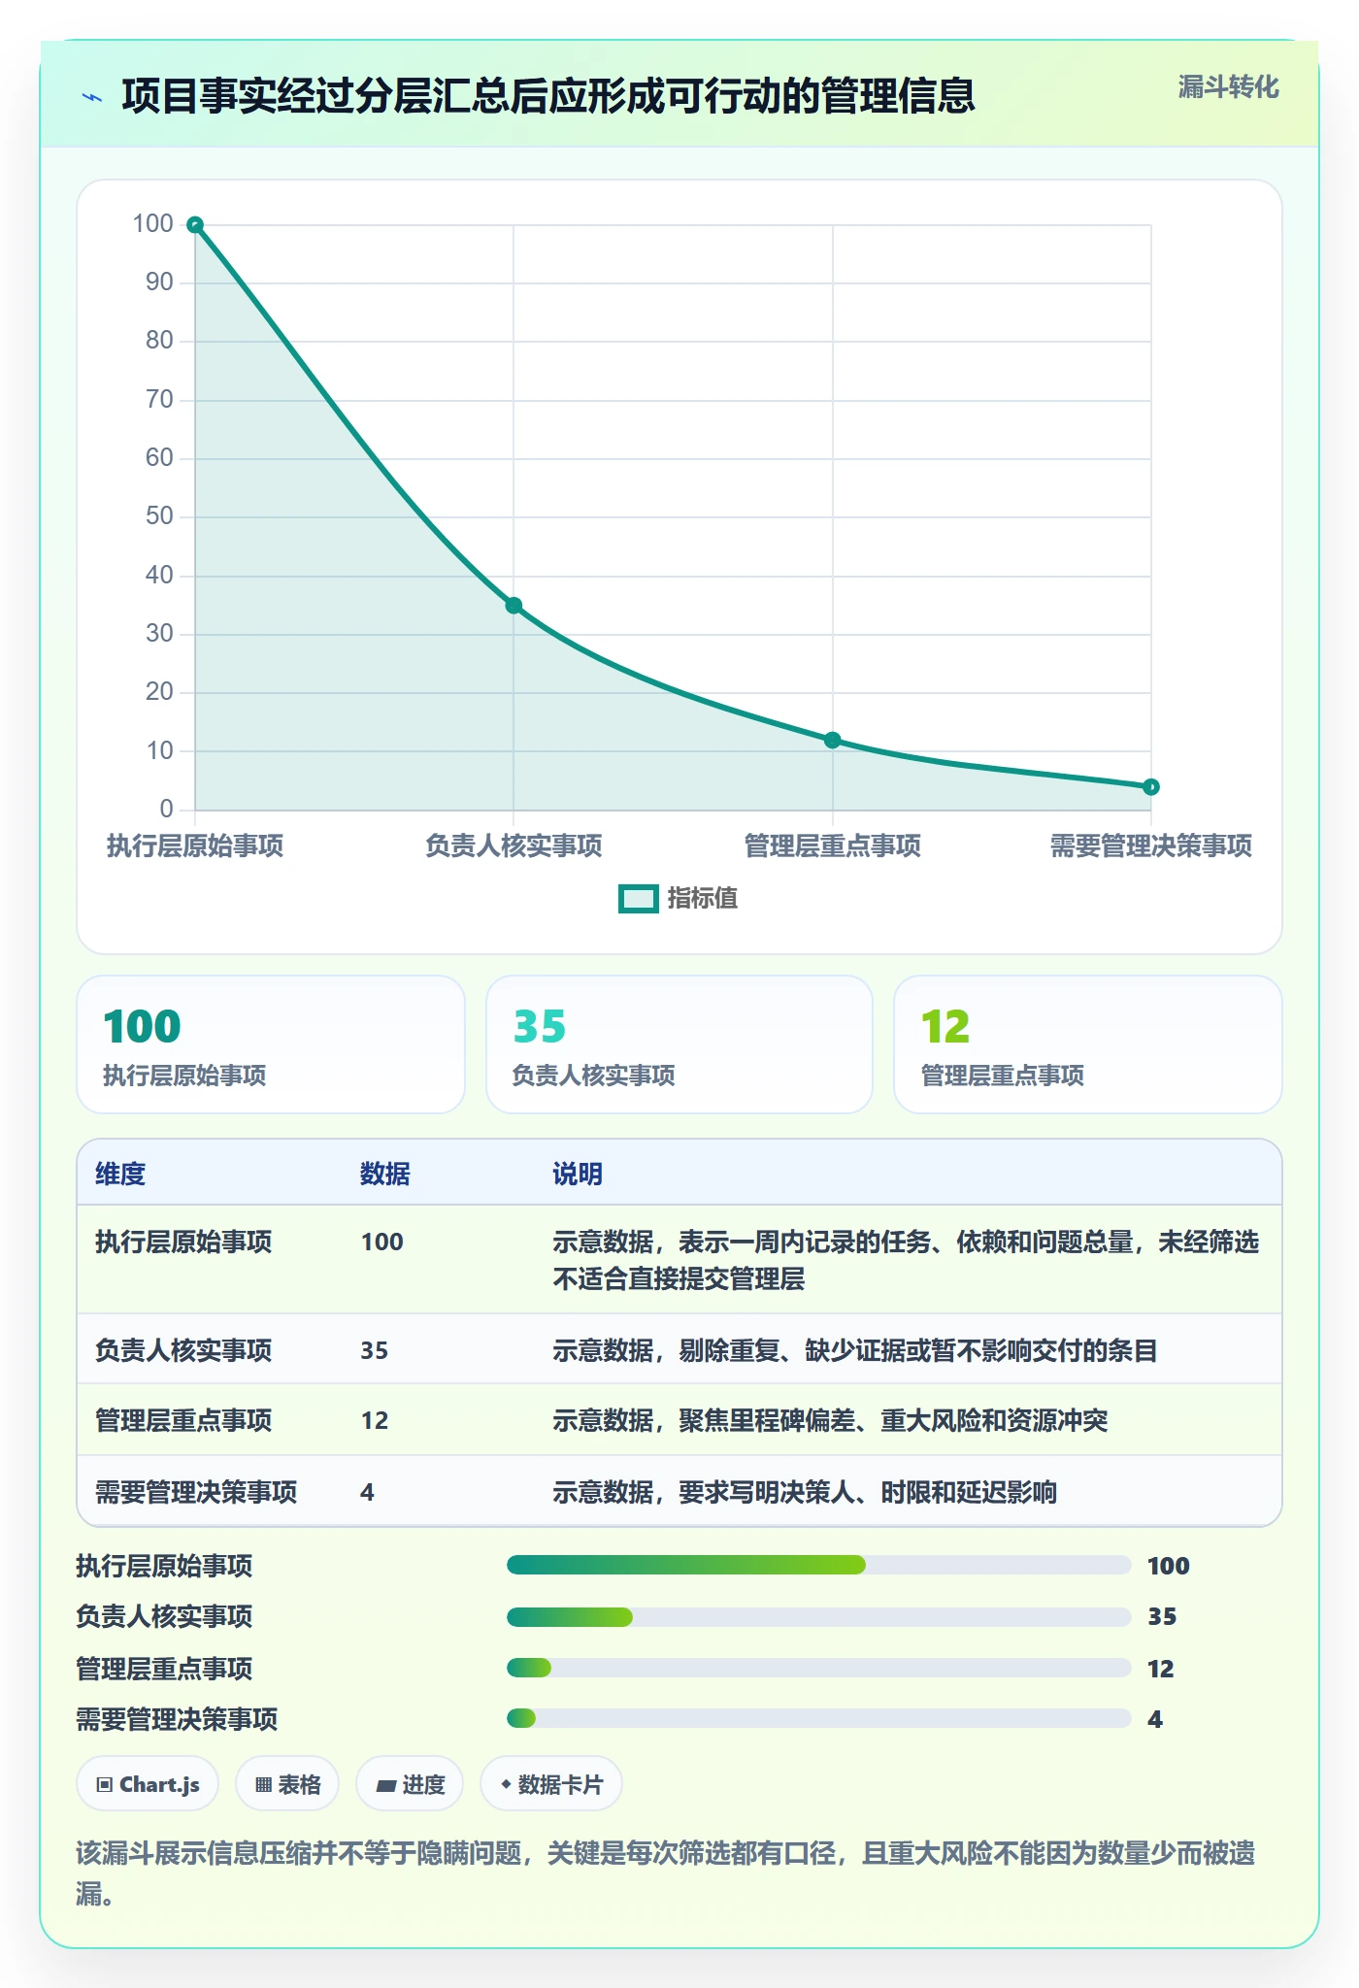Image resolution: width=1359 pixels, height=1988 pixels.
Task: Click the description 剔除重复、缺少证据 text
Action: coord(855,1350)
